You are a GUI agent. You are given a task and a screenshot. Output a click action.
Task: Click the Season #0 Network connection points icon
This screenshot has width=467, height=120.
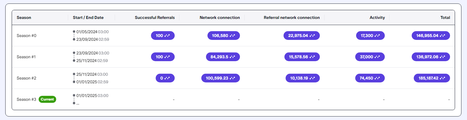(232, 36)
